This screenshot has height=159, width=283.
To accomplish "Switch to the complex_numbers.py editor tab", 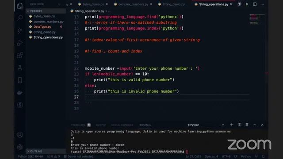I will pyautogui.click(x=133, y=4).
